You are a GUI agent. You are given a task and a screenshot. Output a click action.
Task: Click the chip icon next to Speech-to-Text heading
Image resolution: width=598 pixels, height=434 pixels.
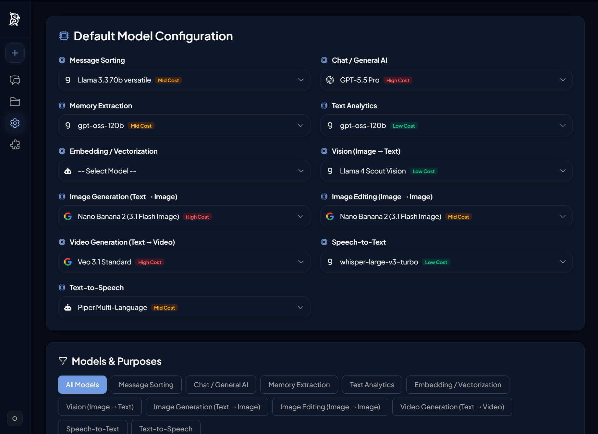324,242
